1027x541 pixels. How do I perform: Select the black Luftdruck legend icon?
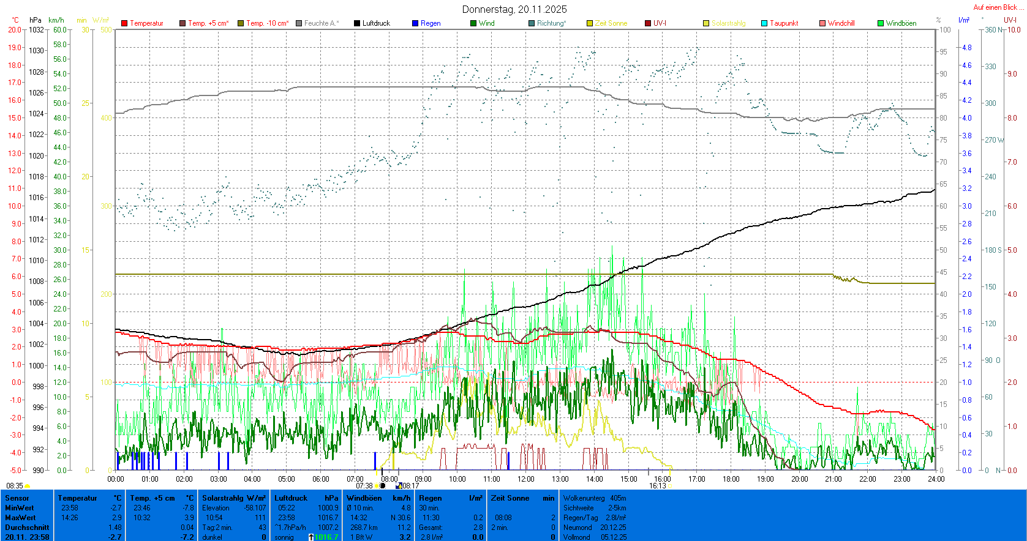click(x=357, y=23)
